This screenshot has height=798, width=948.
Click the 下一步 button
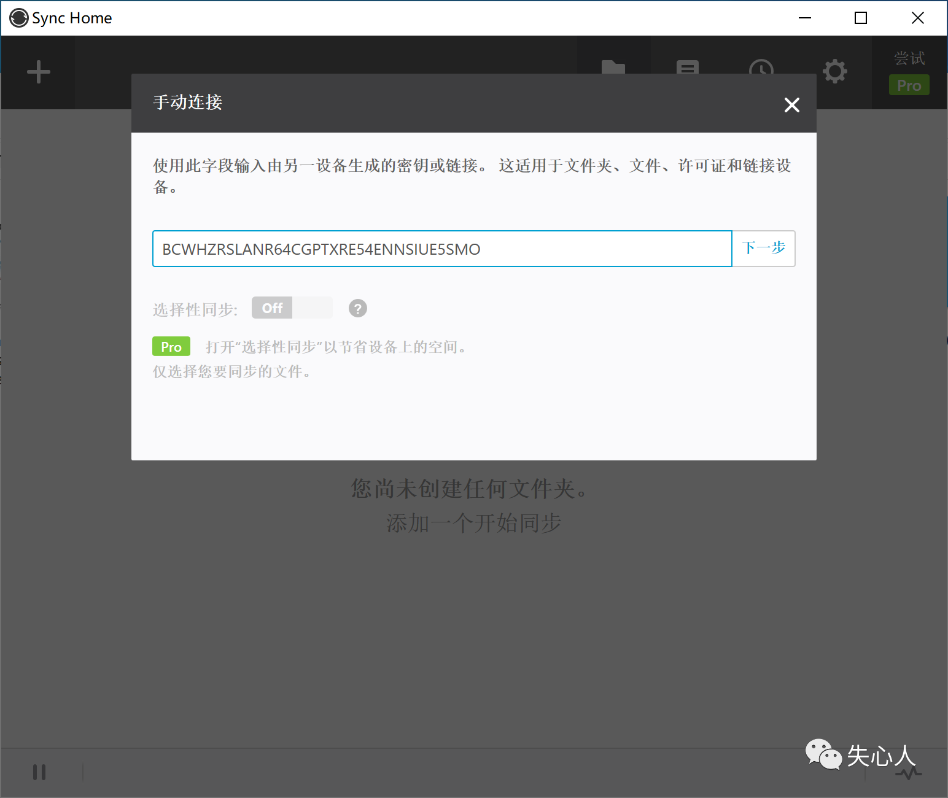coord(764,248)
